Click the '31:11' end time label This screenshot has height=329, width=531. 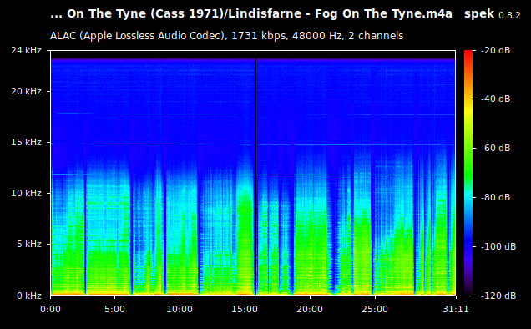456,309
